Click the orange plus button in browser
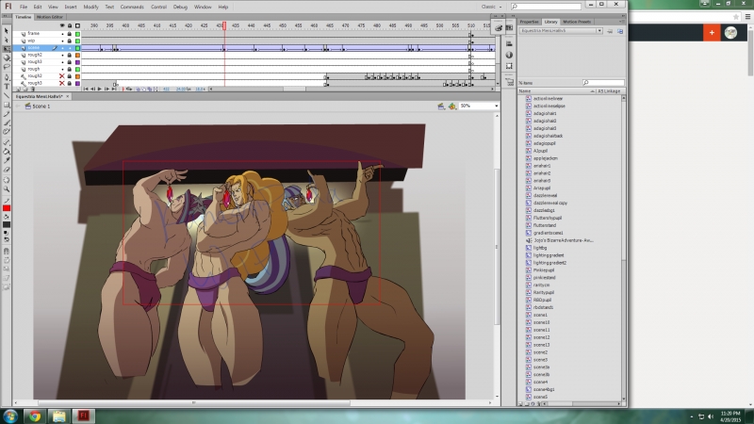The height and width of the screenshot is (424, 754). [711, 33]
